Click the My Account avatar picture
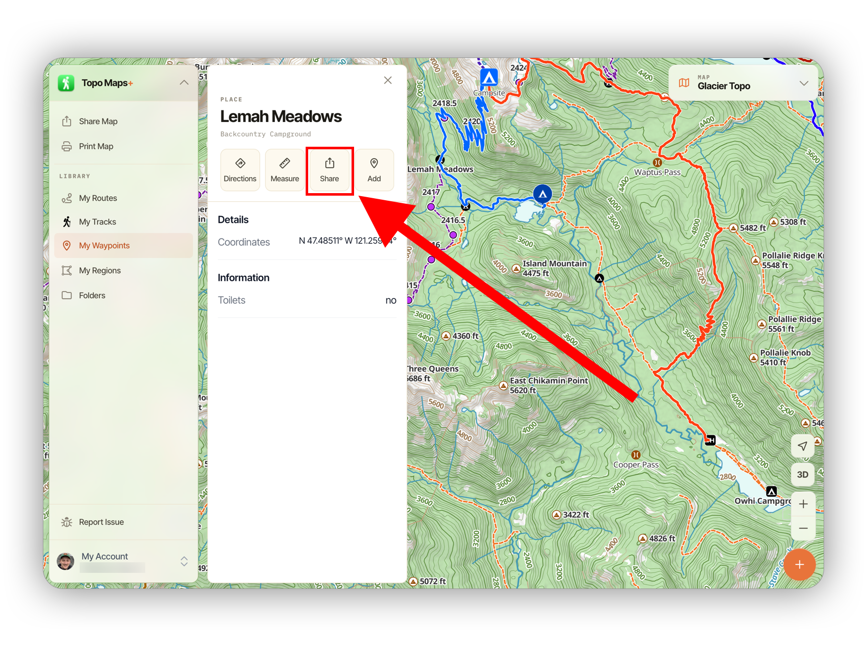867x648 pixels. tap(66, 561)
